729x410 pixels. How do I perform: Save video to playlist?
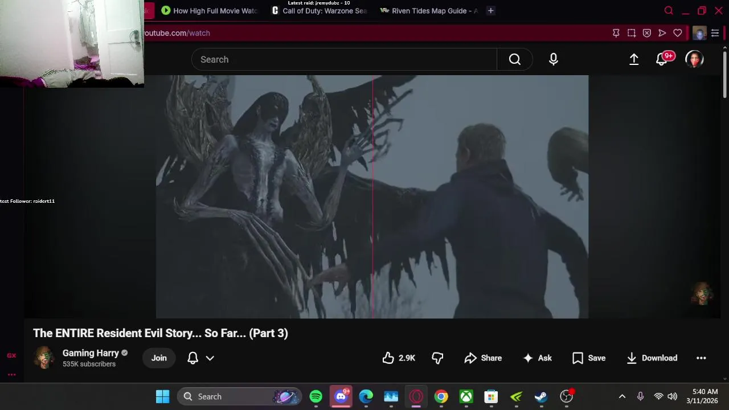click(x=589, y=358)
